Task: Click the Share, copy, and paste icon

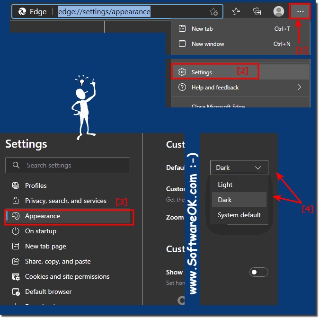Action: (x=16, y=261)
